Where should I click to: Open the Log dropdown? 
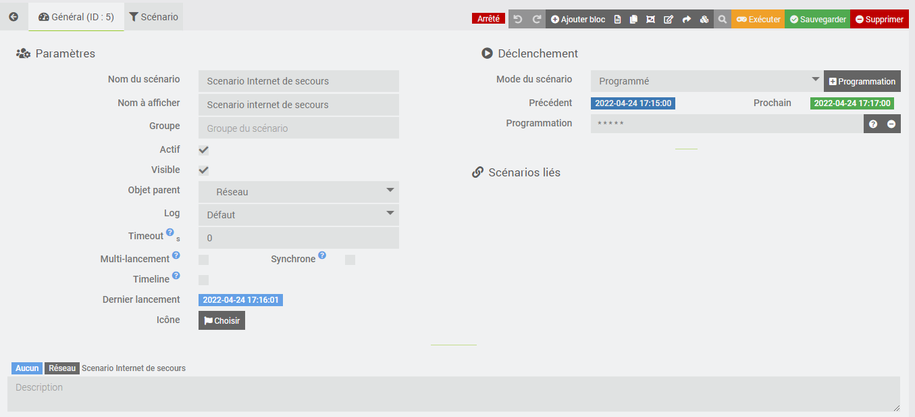coord(298,215)
